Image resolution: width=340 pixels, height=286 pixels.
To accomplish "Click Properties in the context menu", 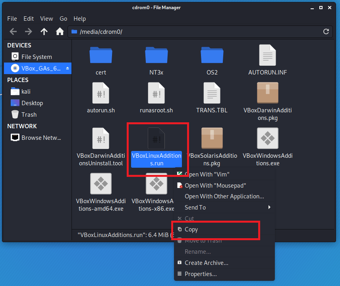I will [x=201, y=274].
